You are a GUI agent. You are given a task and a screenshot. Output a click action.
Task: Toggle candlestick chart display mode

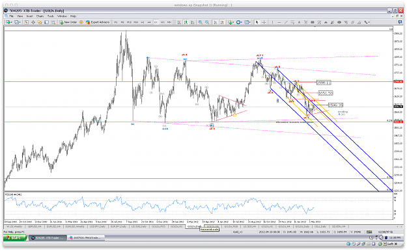(x=186, y=22)
